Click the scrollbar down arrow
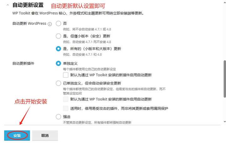The height and width of the screenshot is (143, 226). coord(225,122)
